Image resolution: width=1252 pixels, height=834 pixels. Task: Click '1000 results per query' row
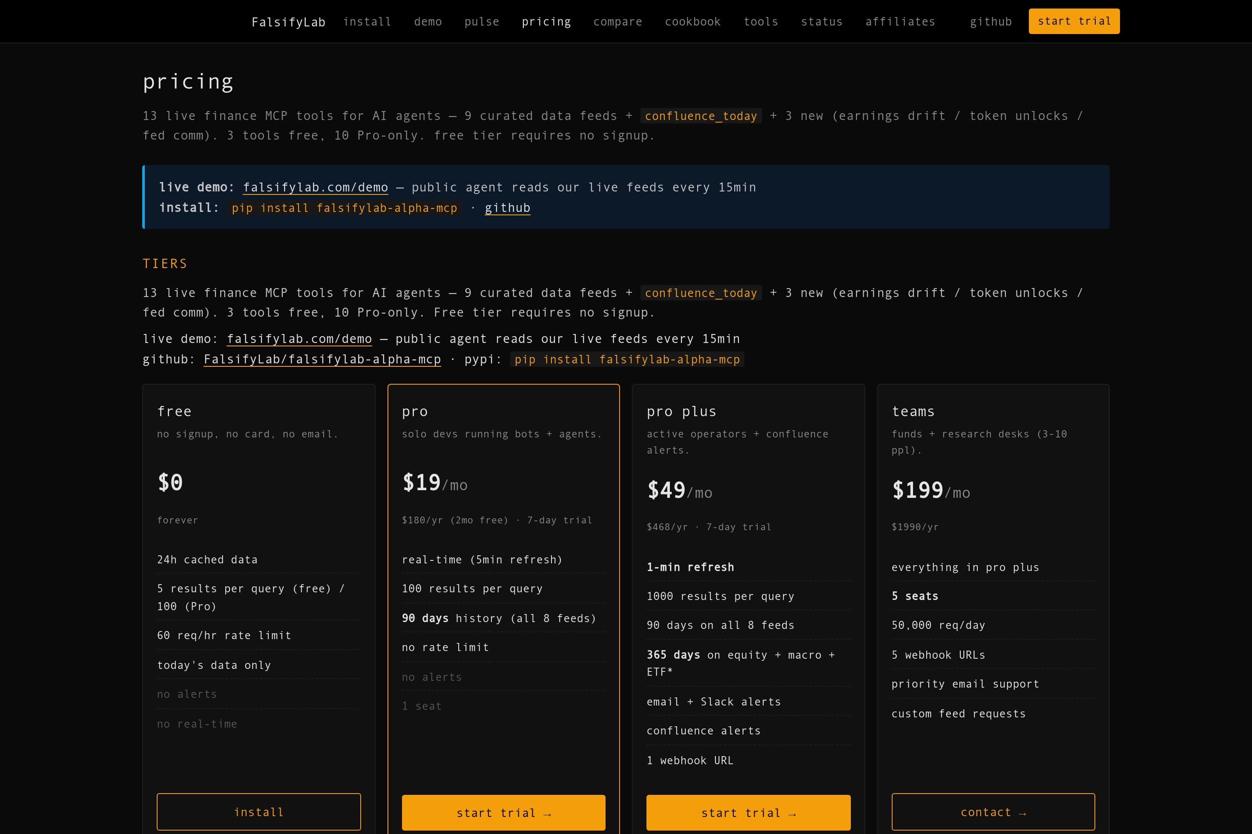[x=749, y=596]
